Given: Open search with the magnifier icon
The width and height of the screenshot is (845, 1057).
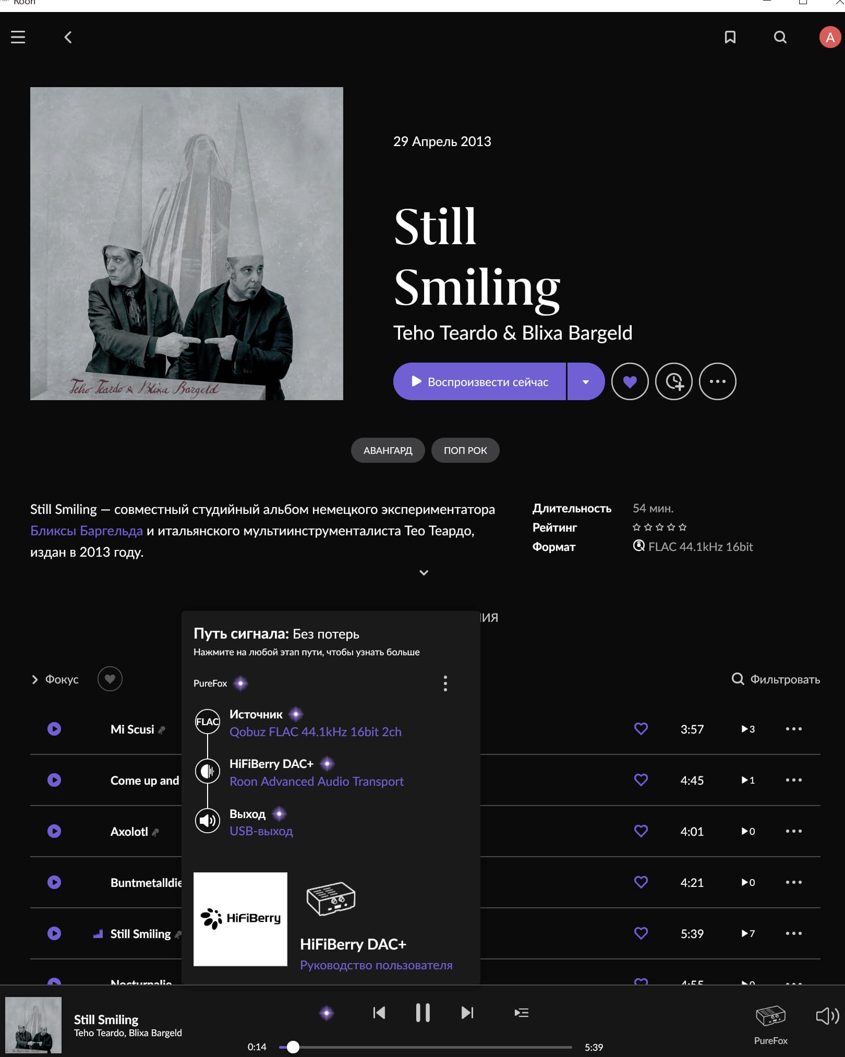Looking at the screenshot, I should coord(780,37).
